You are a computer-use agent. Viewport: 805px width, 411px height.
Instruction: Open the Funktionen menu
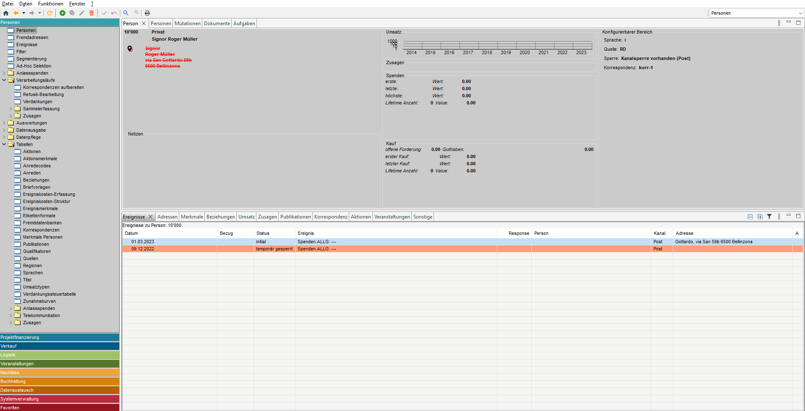[50, 4]
